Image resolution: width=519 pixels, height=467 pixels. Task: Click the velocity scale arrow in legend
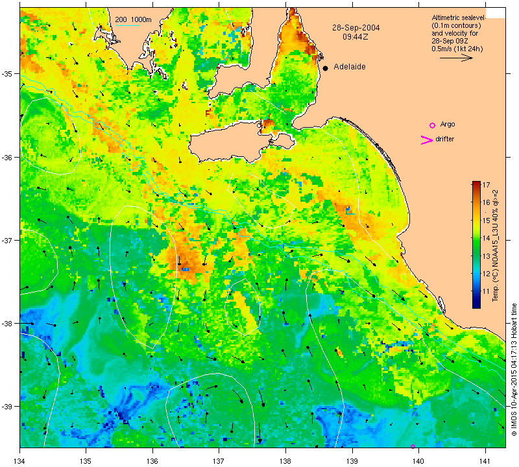(x=456, y=58)
